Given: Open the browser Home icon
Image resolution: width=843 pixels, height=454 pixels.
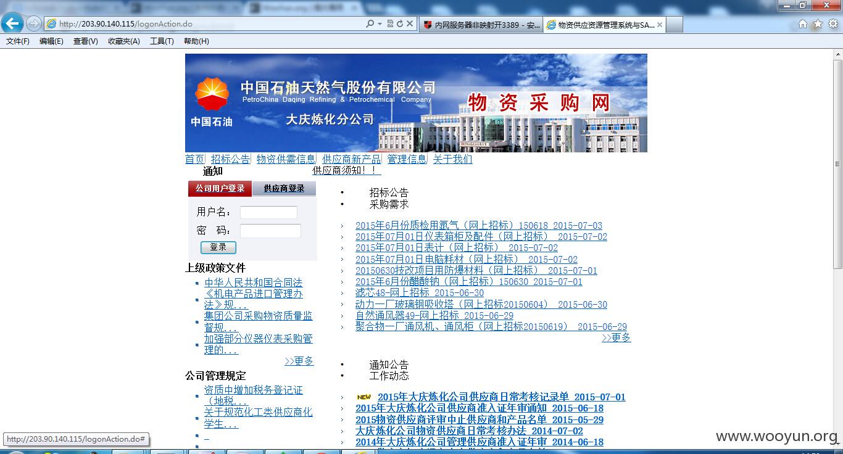Looking at the screenshot, I should [802, 24].
